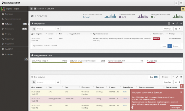Click the logout icon in top bar
This screenshot has height=111, width=185.
pos(176,3)
